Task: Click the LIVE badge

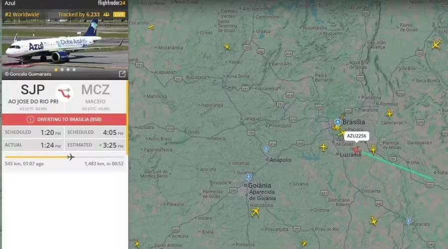Action: (119, 14)
